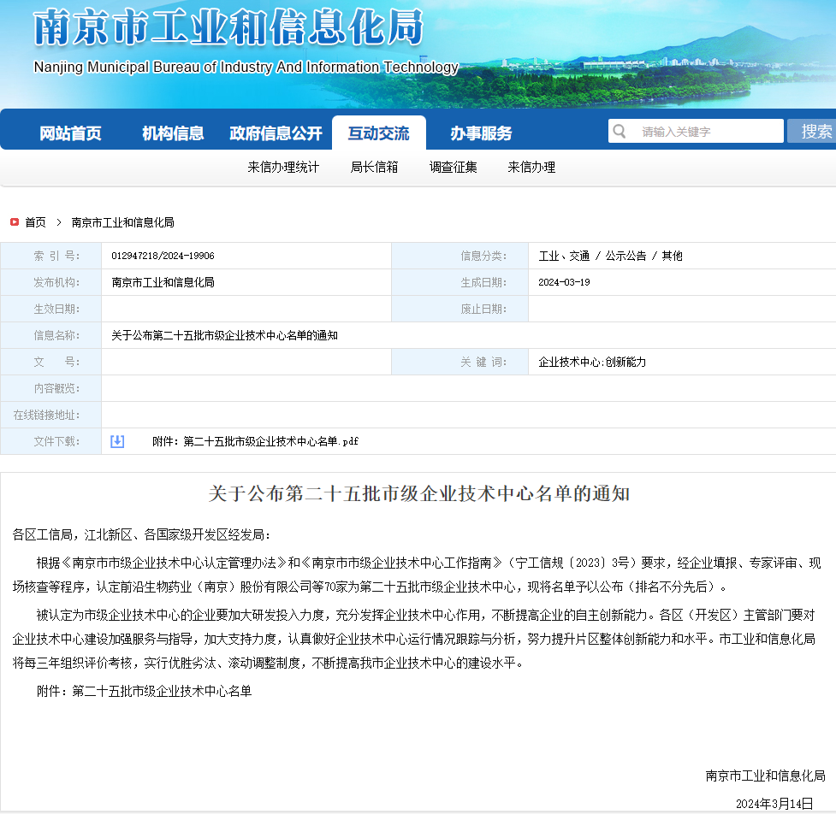Click the keyword 企业技术中心 in the table

(x=569, y=362)
